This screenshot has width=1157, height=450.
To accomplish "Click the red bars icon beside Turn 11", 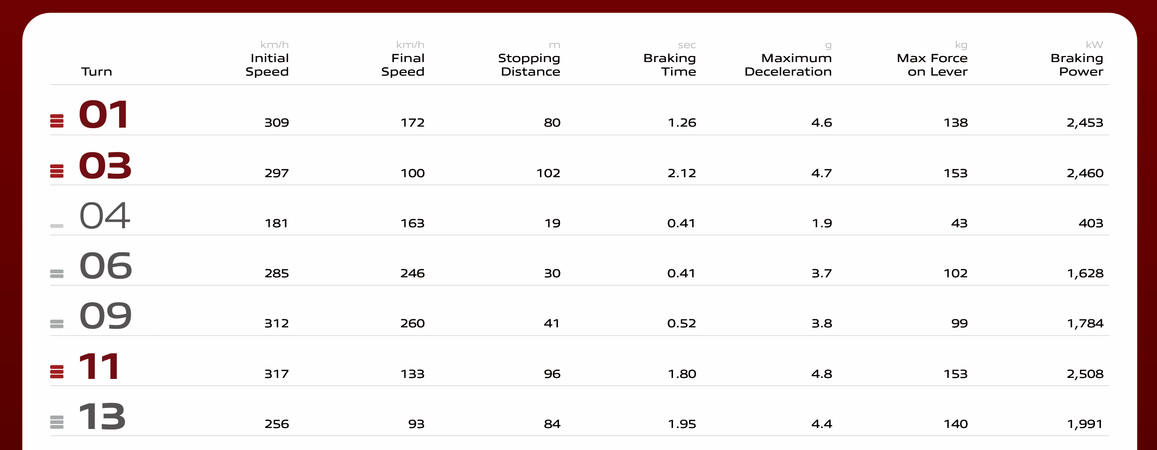I will point(57,371).
